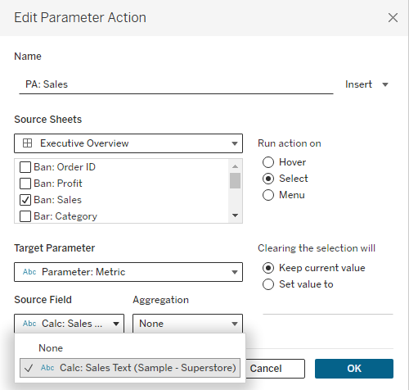This screenshot has width=409, height=390.
Task: Click the Insert dropdown arrow beside name field
Action: pyautogui.click(x=385, y=84)
